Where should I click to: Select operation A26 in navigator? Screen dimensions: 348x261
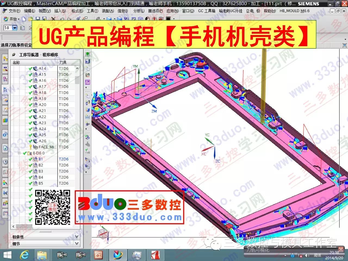coord(42,141)
